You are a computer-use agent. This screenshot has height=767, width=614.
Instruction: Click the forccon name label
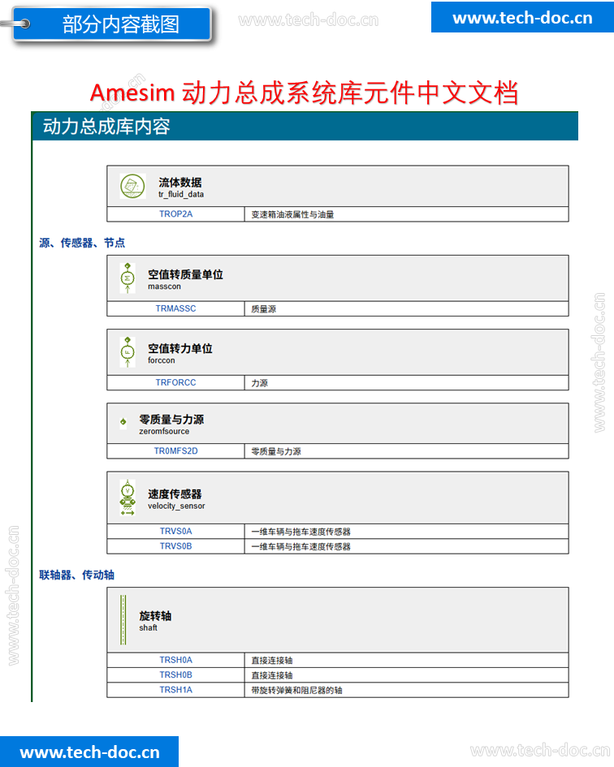click(161, 360)
